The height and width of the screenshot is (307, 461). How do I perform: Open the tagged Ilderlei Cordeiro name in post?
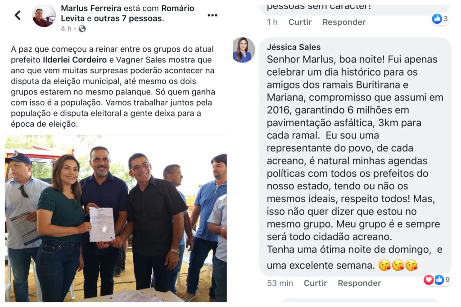[75, 60]
